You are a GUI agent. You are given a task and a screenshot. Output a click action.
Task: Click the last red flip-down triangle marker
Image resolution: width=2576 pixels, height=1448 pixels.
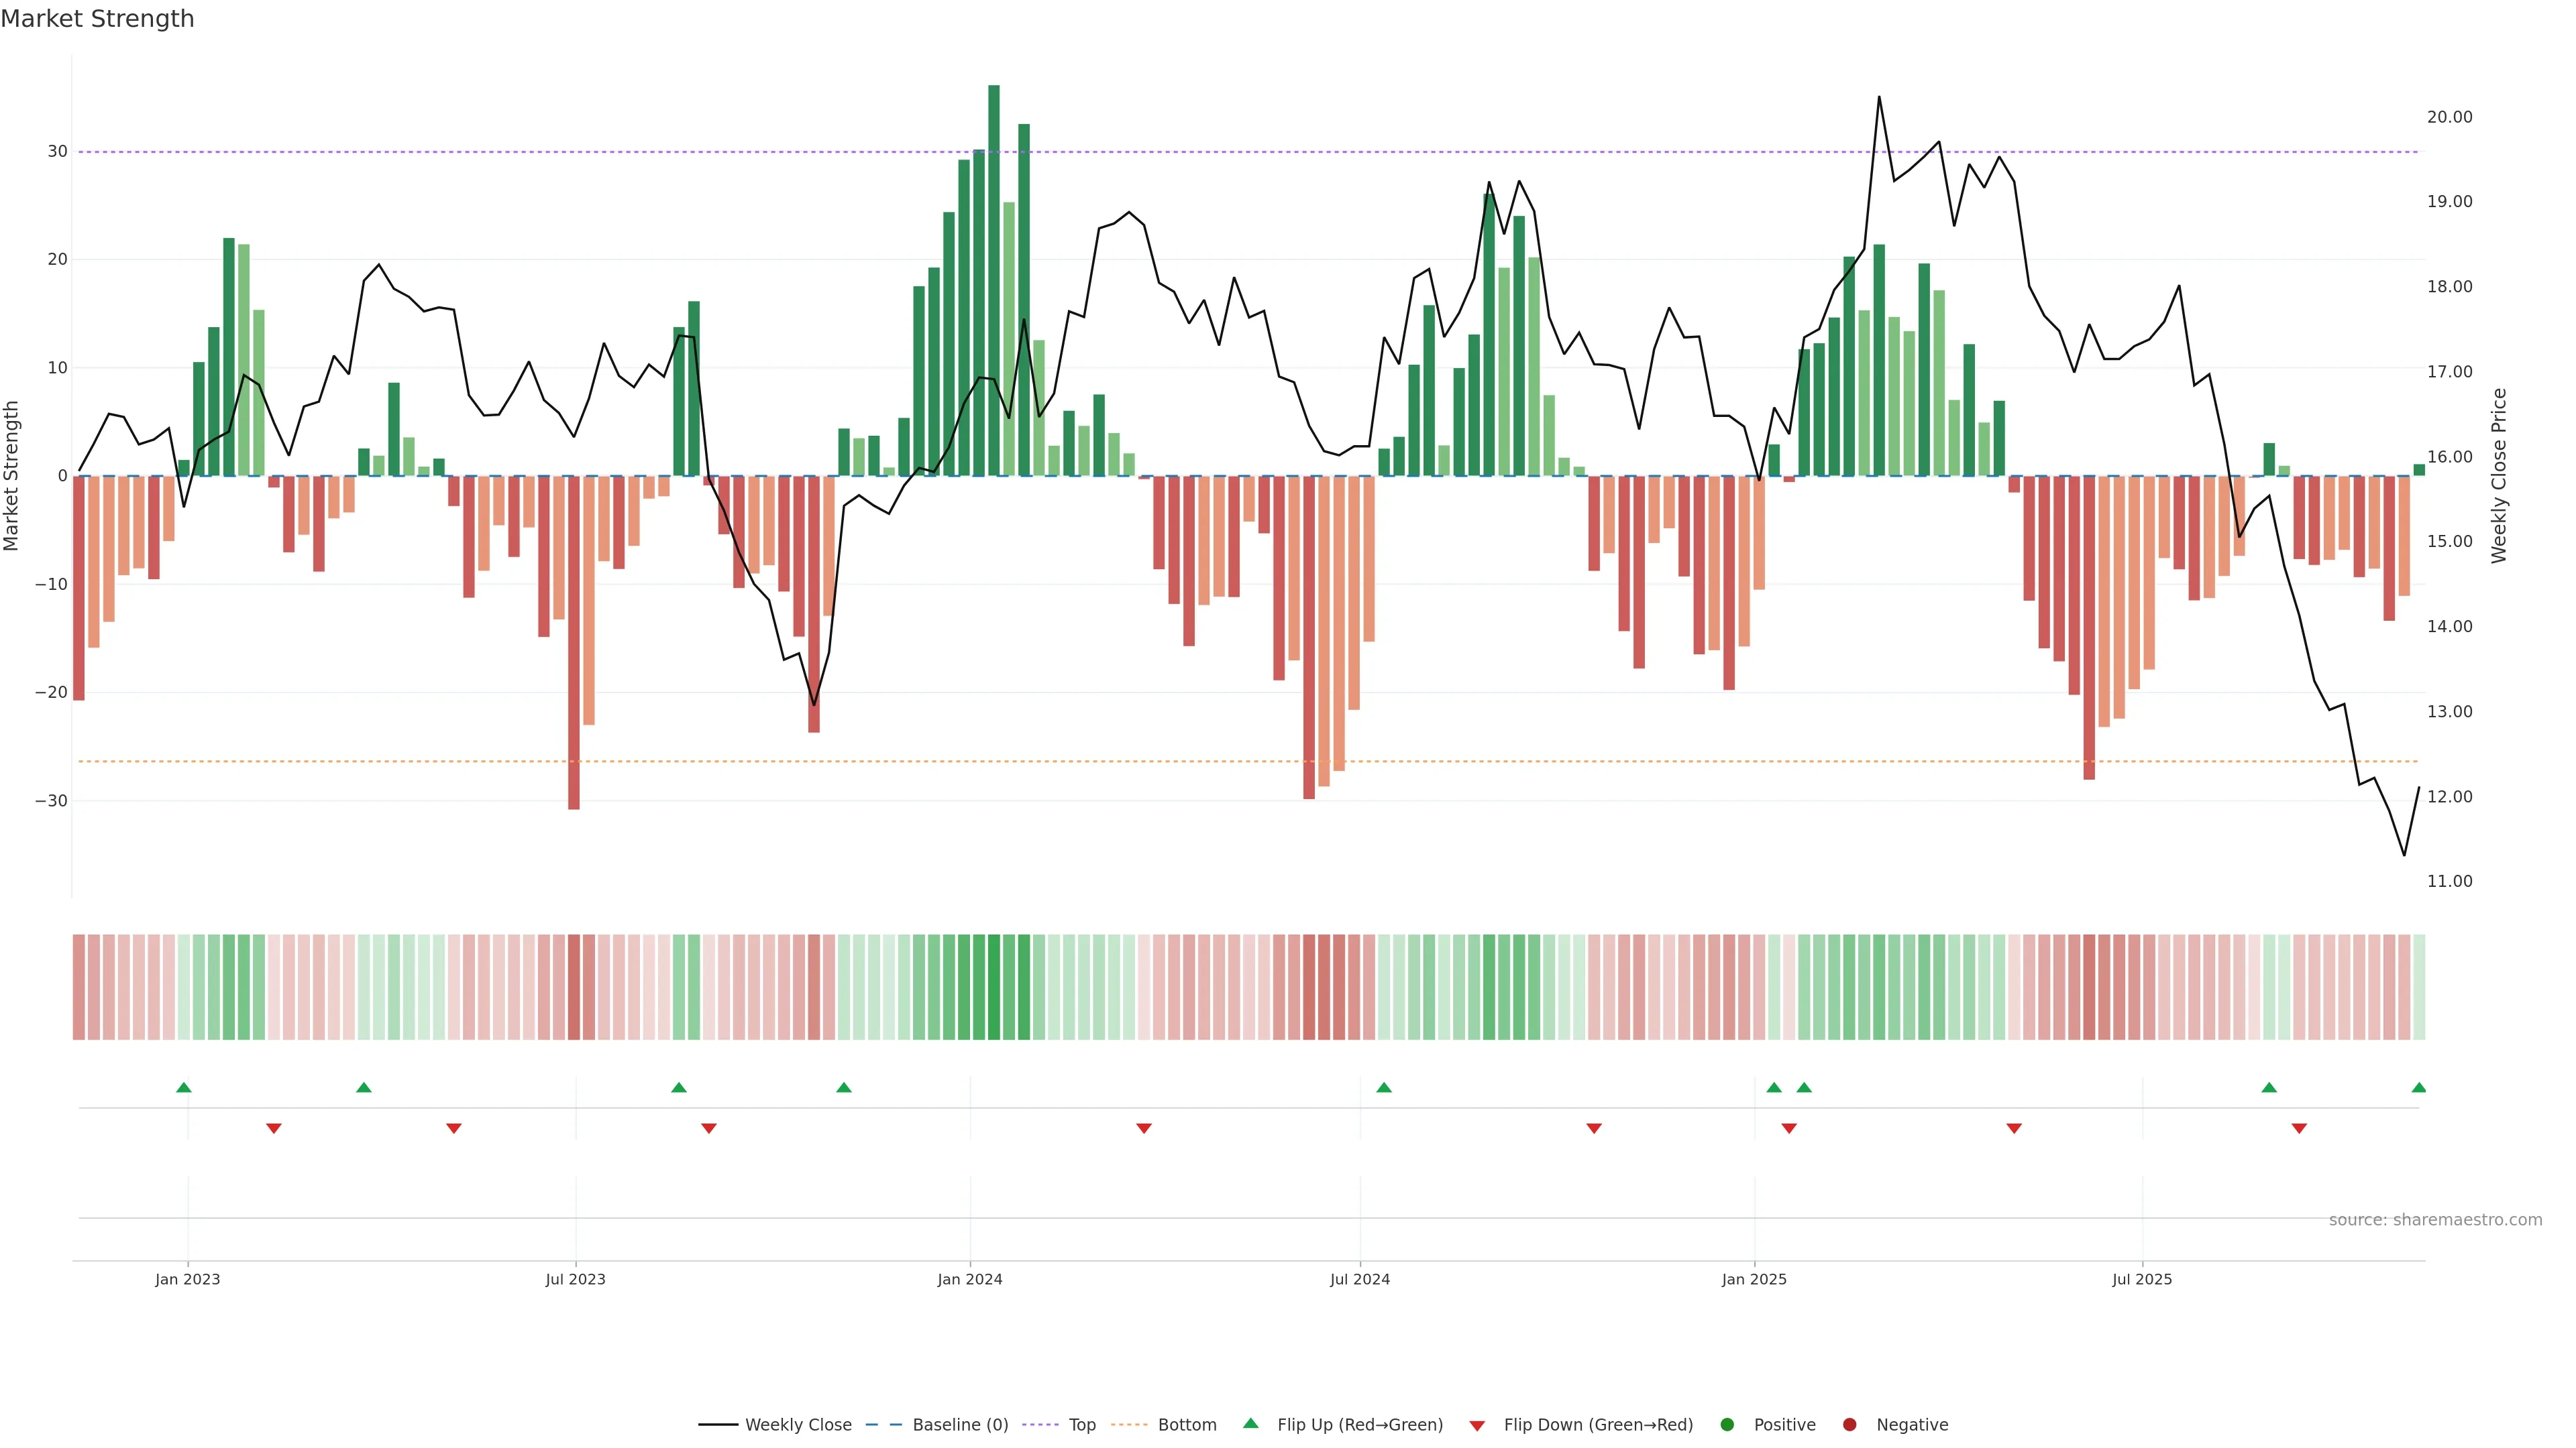click(x=2299, y=1128)
